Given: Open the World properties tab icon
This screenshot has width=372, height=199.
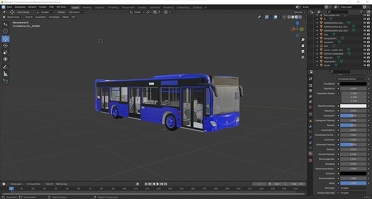Looking at the screenshot, I should (310, 107).
